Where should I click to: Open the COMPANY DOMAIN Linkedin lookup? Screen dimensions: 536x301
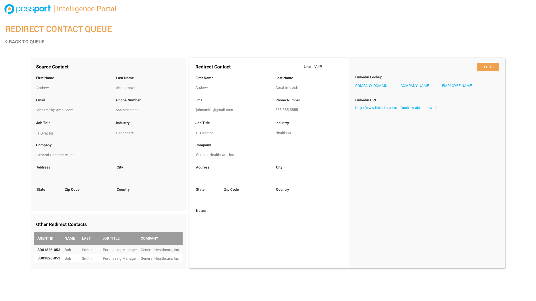click(371, 86)
